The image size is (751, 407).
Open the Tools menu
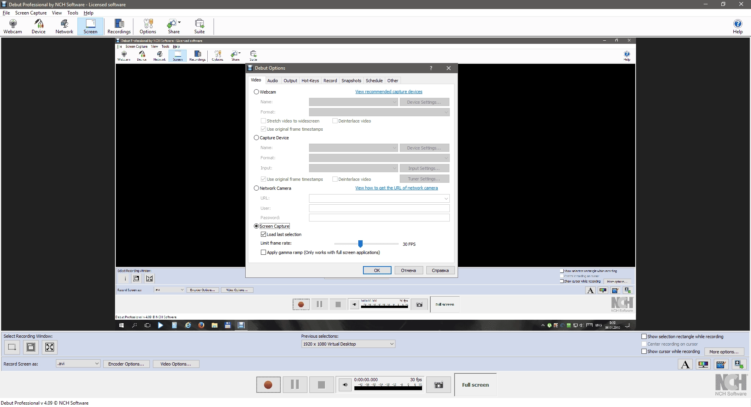(73, 13)
